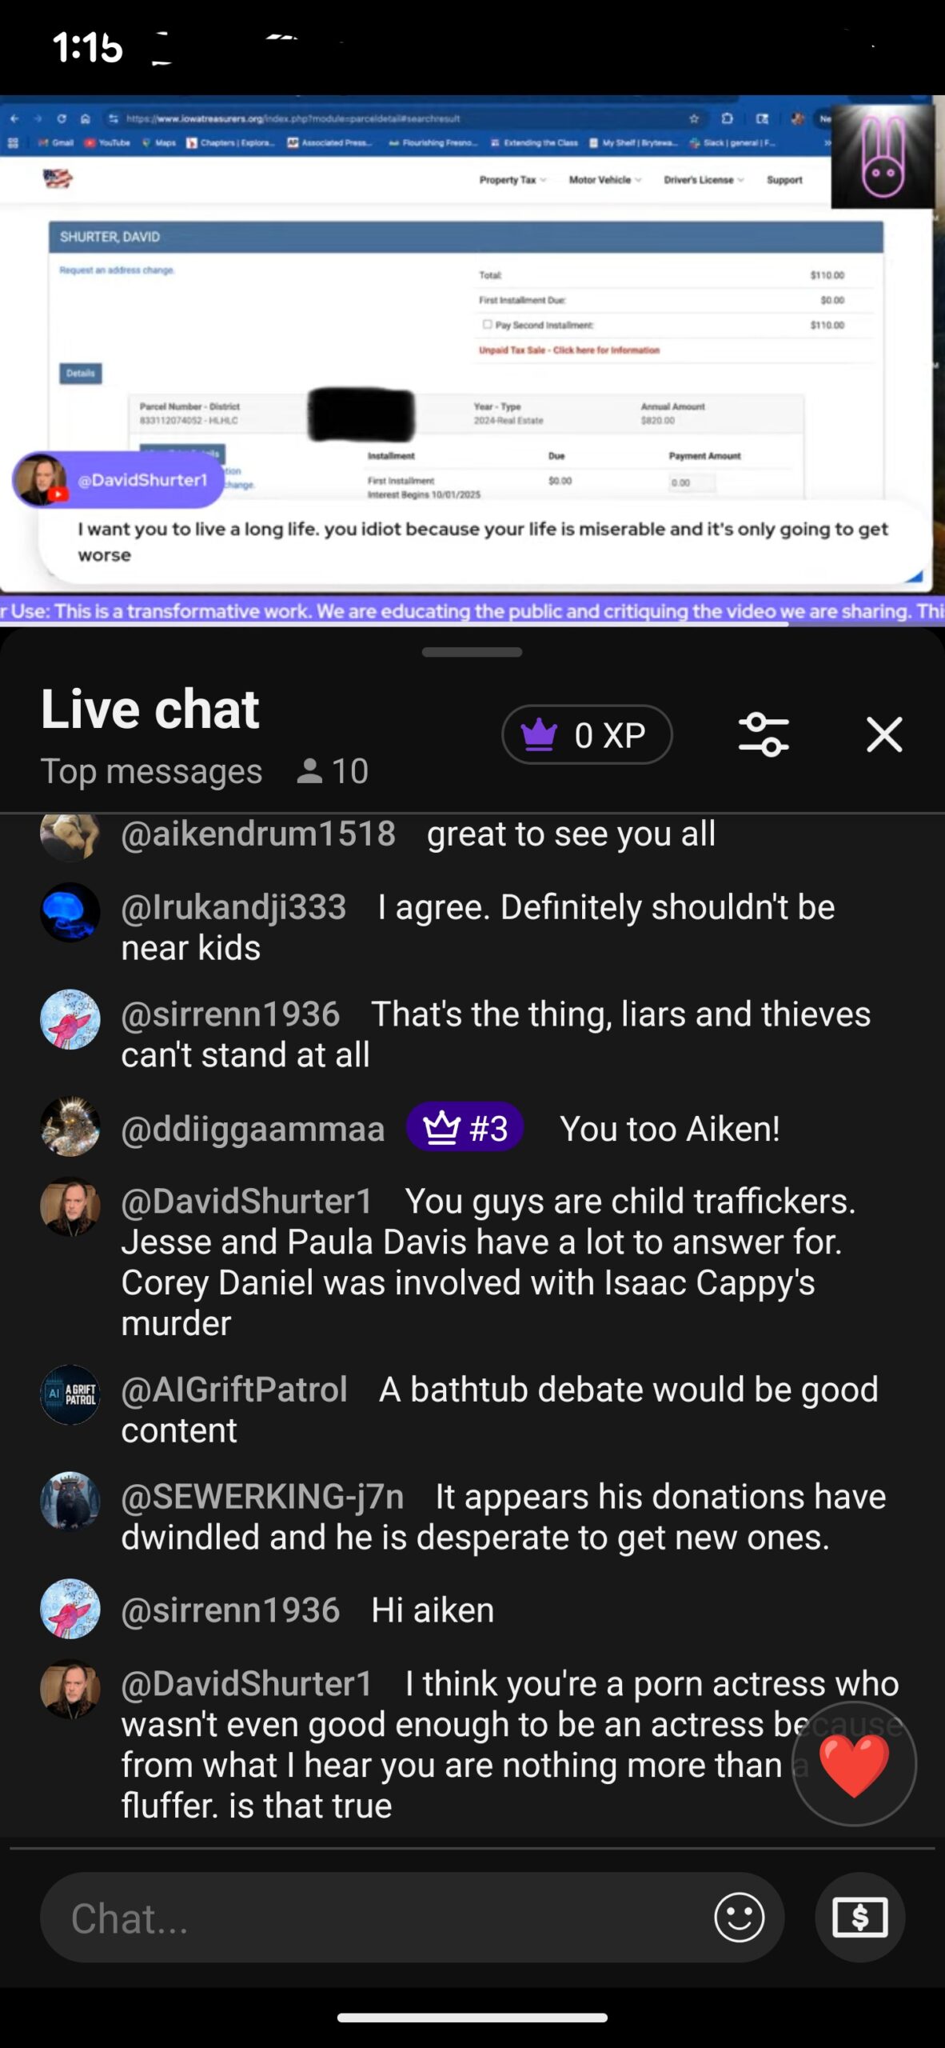Open the emoji picker in chat box
The image size is (945, 2048).
(x=739, y=1917)
